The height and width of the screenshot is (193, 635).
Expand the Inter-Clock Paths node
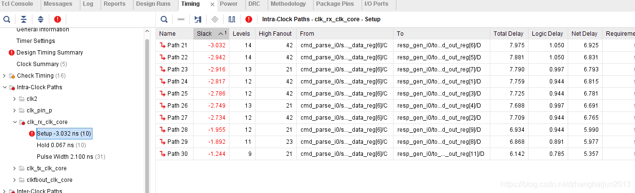tap(4, 191)
